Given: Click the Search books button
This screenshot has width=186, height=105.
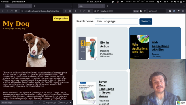Looking at the screenshot, I should (146, 21).
